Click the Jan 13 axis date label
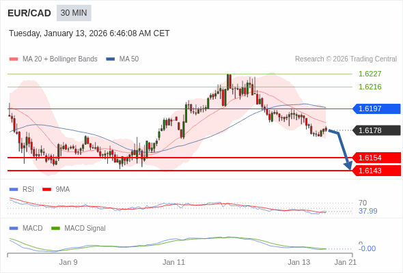Image resolution: width=403 pixels, height=273 pixels. (299, 262)
